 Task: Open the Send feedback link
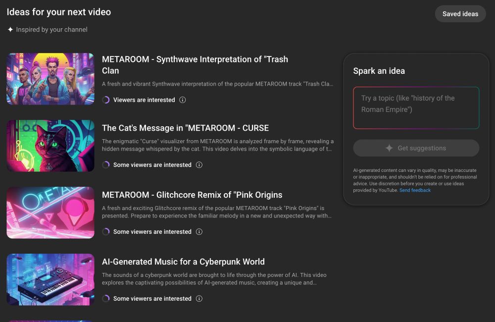click(x=415, y=190)
